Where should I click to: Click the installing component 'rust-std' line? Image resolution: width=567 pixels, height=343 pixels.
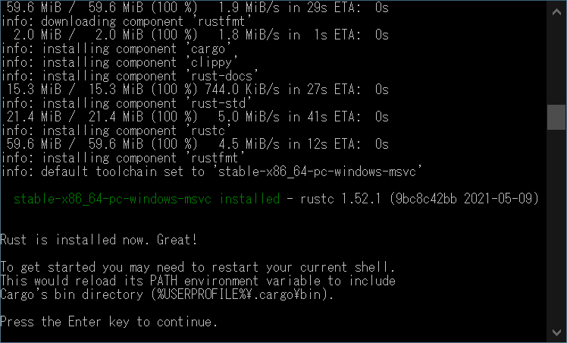pos(126,103)
